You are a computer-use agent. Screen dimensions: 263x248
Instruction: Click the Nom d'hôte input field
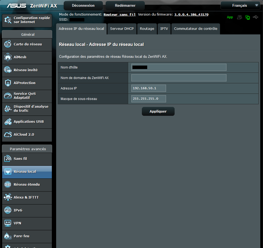click(179, 67)
